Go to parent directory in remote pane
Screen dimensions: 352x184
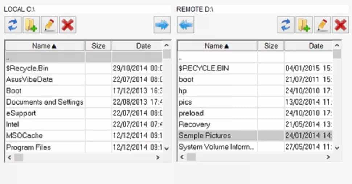(x=181, y=57)
